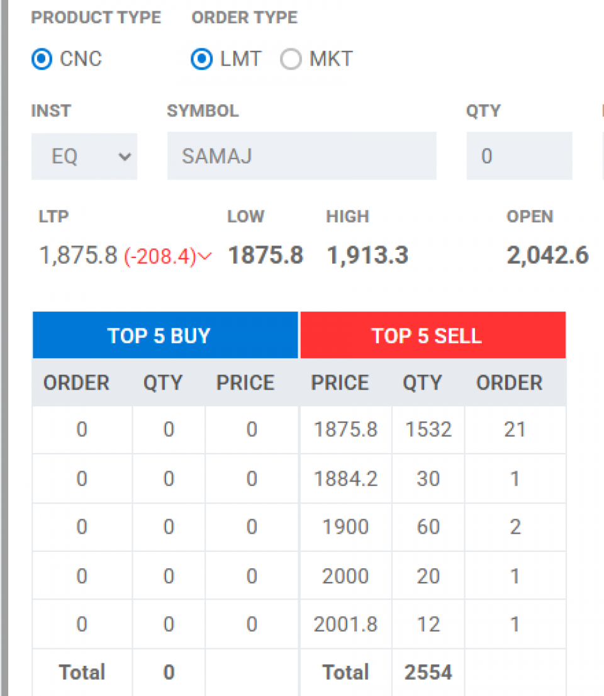Click the total sell quantity 2554

point(428,673)
